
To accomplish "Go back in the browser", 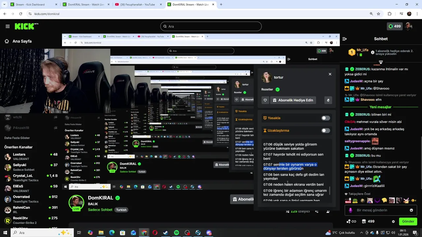I will pos(5,14).
